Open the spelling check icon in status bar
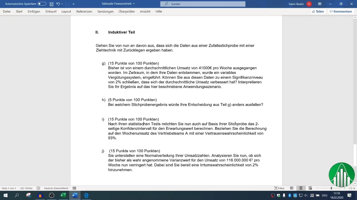This screenshot has height=200, width=357. pyautogui.click(x=38, y=188)
